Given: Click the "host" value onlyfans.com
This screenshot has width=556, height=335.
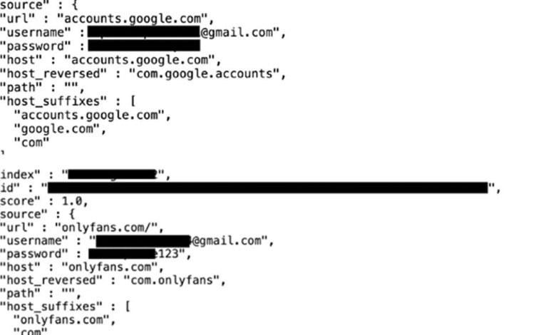Looking at the screenshot, I should pos(110,267).
